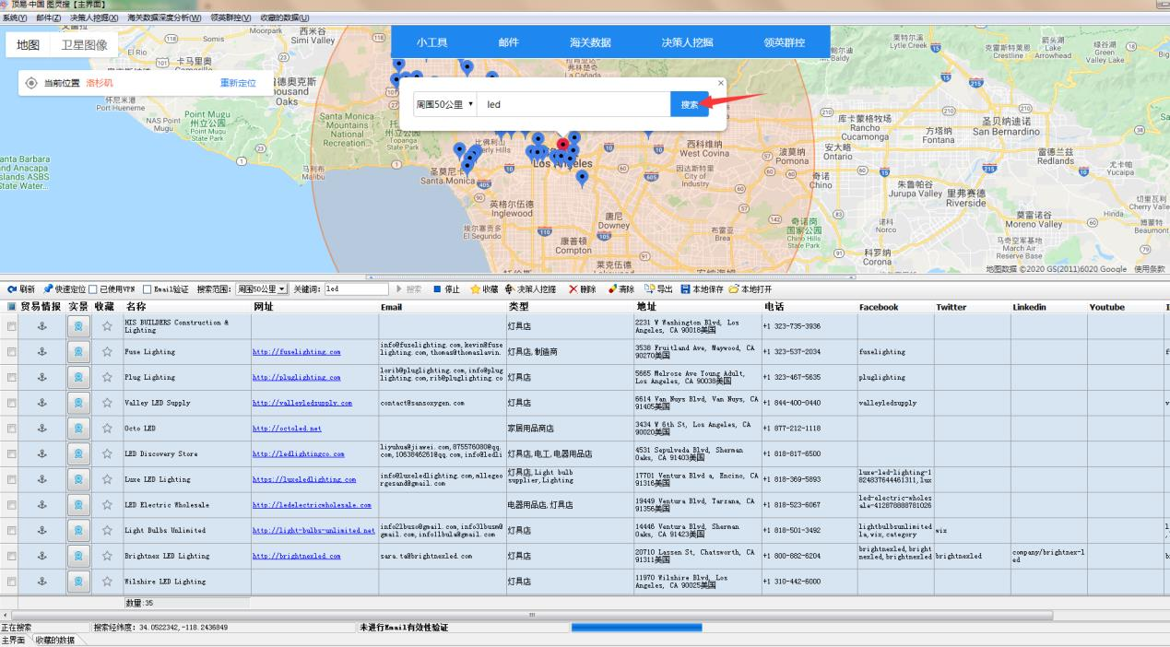Viewport: 1170px width, 647px height.
Task: Check the HIS BUILDERS Construction row checkbox
Action: click(11, 326)
